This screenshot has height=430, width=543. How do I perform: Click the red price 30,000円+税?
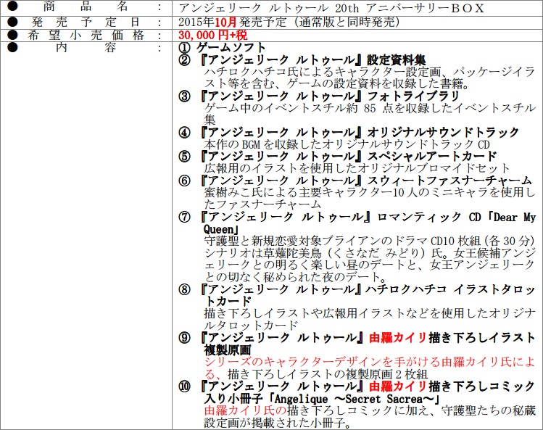coord(213,35)
